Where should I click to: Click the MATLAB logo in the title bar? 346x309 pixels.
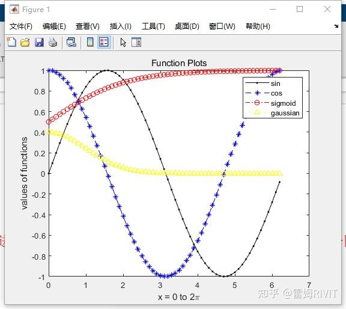pyautogui.click(x=14, y=9)
